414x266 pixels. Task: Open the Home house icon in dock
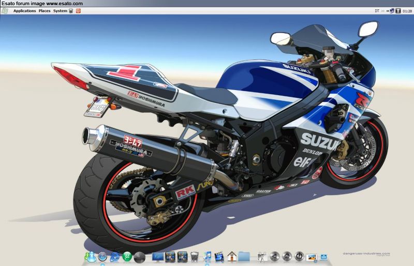pyautogui.click(x=232, y=257)
